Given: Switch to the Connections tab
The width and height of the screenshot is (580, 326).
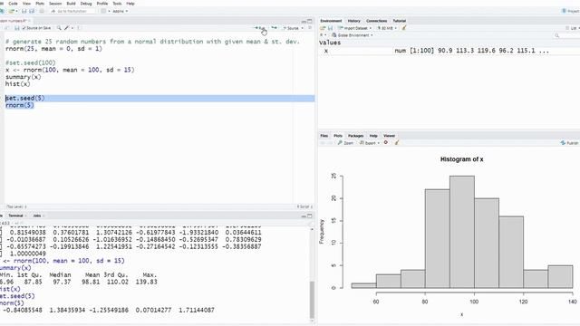Looking at the screenshot, I should pos(377,21).
